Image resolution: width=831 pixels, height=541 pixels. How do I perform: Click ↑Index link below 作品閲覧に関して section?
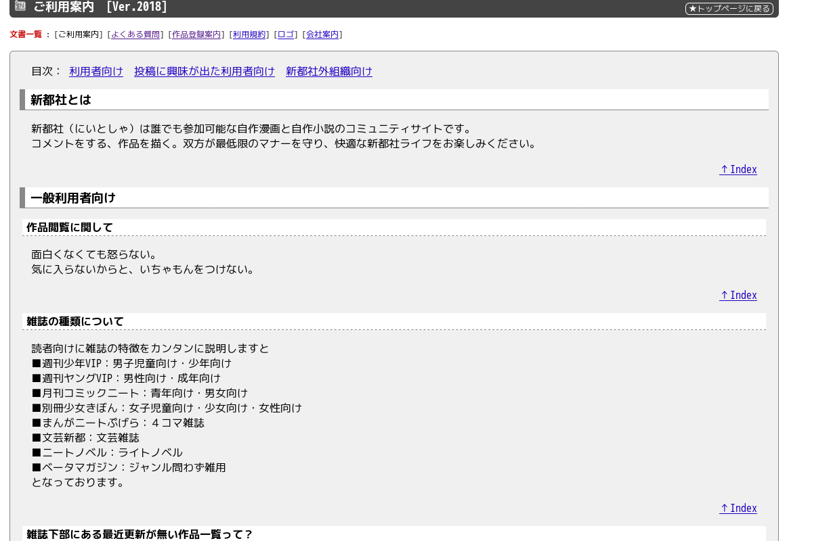(x=738, y=296)
